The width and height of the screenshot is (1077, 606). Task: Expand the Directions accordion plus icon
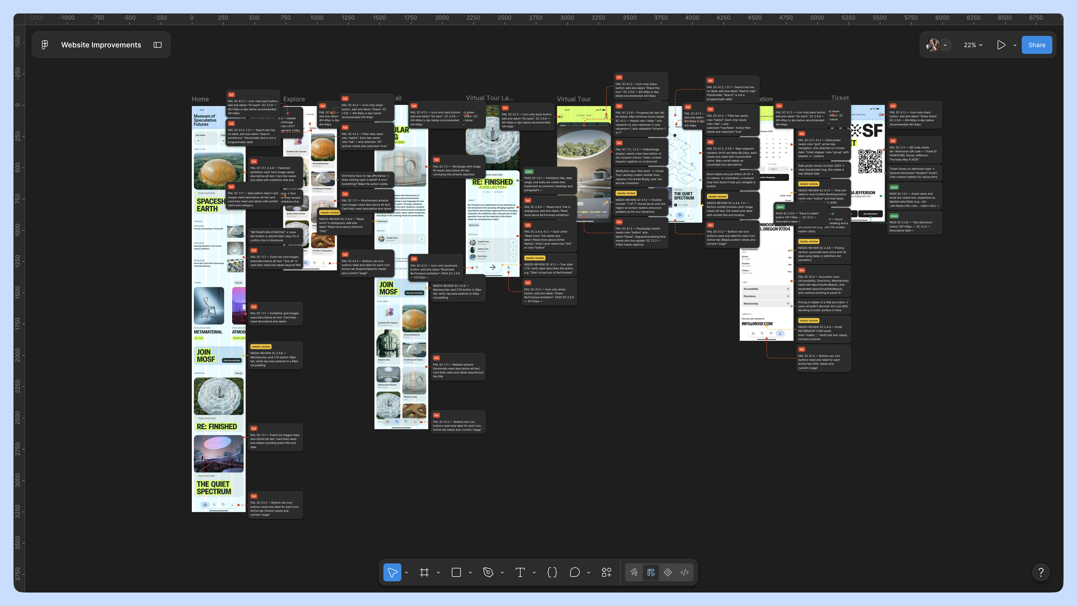788,296
